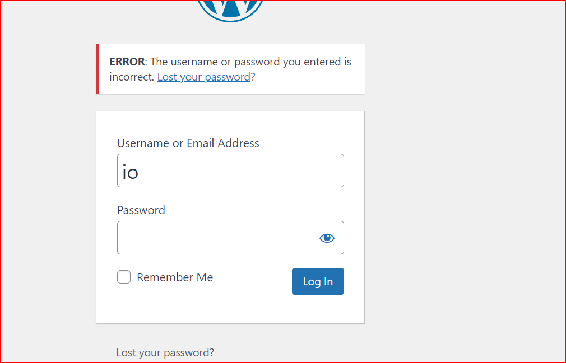Click the Remember Me label text
The image size is (566, 363).
coord(175,277)
